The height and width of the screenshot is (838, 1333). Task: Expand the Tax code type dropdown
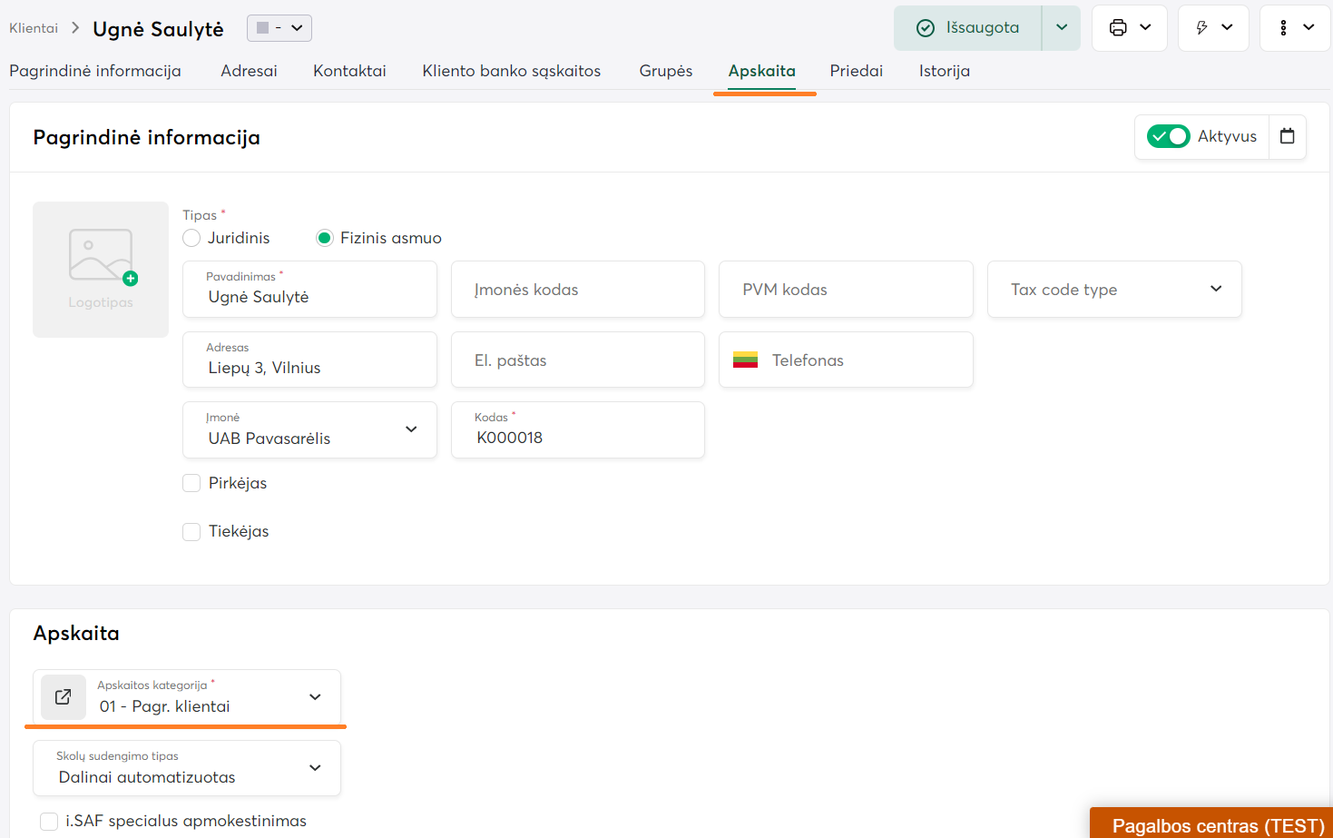coord(1114,290)
